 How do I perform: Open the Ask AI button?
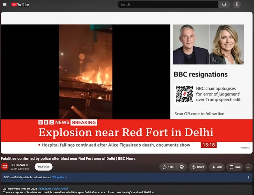point(217,167)
